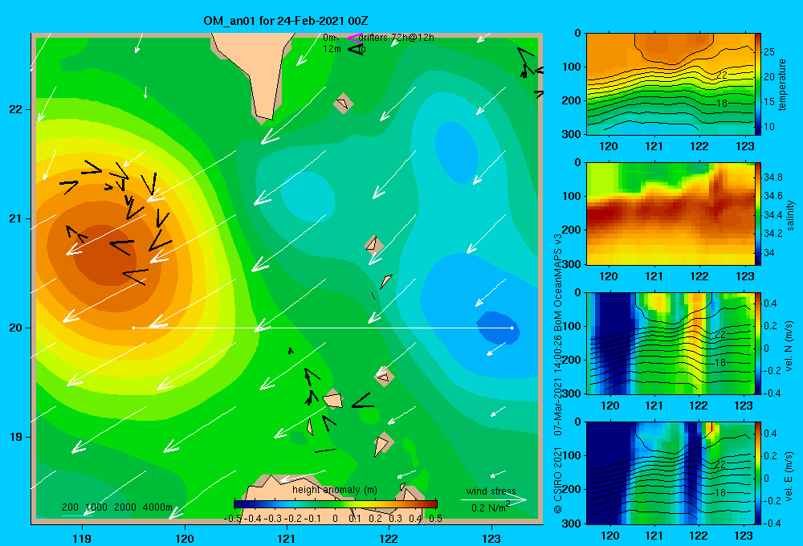Click the dark blue cold eddy centre near 123E
The width and height of the screenshot is (803, 546).
point(498,328)
